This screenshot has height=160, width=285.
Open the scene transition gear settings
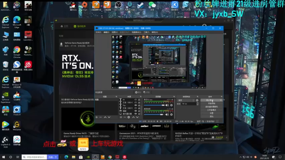pyautogui.click(x=197, y=100)
